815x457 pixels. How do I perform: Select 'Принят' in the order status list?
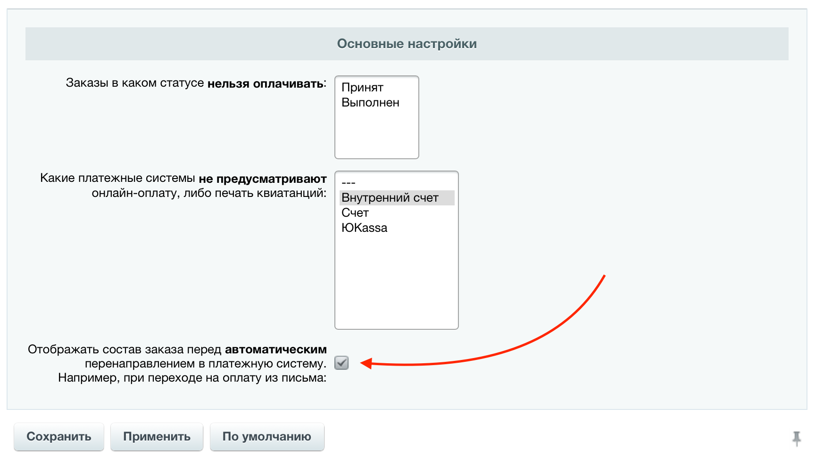click(362, 88)
